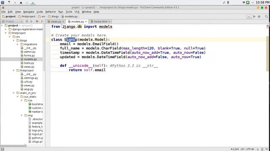Close the views.py editor tab
The image size is (270, 151).
pyautogui.click(x=63, y=21)
